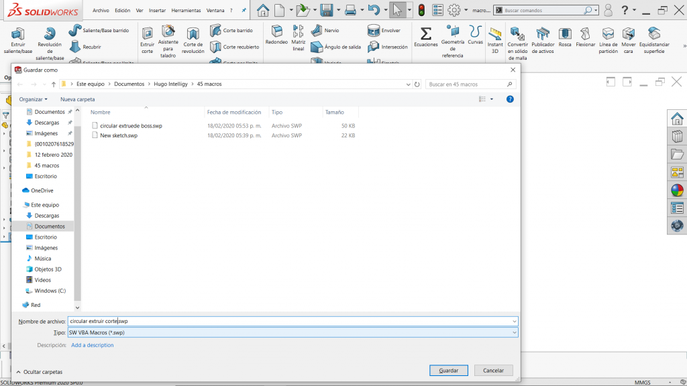Viewport: 687px width, 386px height.
Task: Select circular extruede boss.swp file
Action: tap(131, 125)
